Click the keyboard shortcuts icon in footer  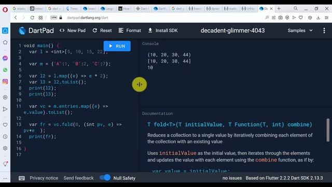pyautogui.click(x=22, y=178)
